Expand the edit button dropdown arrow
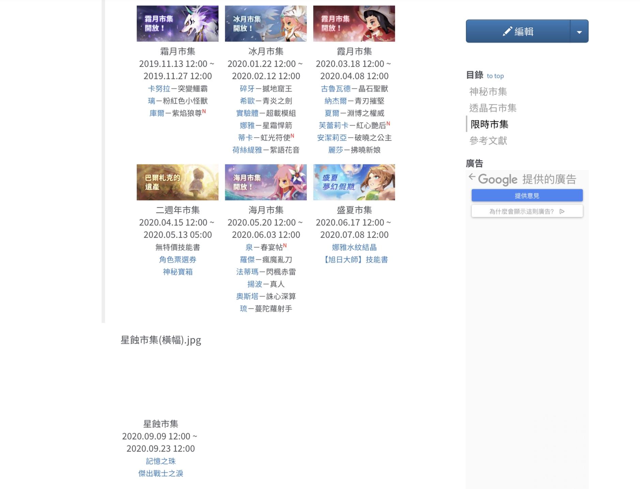The image size is (640, 489). [579, 31]
